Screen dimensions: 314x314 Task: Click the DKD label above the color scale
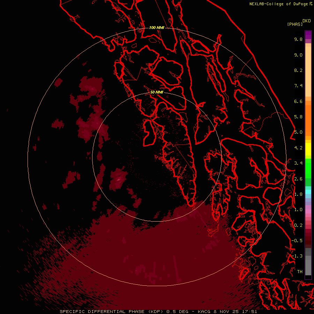pos(307,21)
